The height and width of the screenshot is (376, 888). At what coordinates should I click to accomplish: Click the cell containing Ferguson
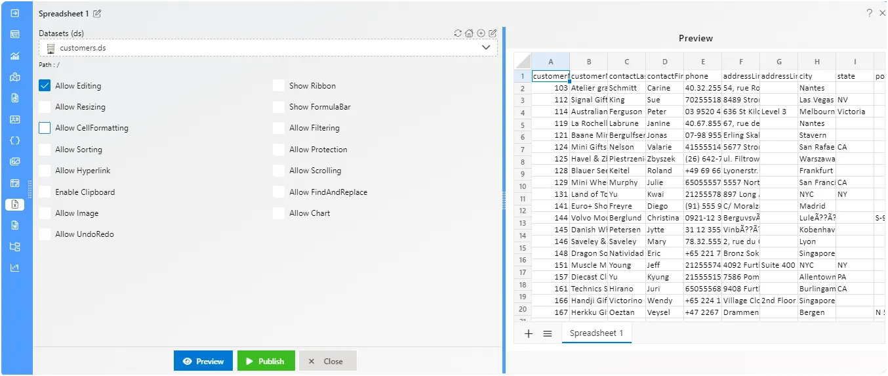tap(626, 112)
